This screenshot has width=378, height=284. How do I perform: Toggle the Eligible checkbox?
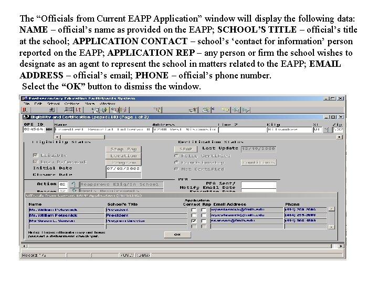[x=36, y=155]
